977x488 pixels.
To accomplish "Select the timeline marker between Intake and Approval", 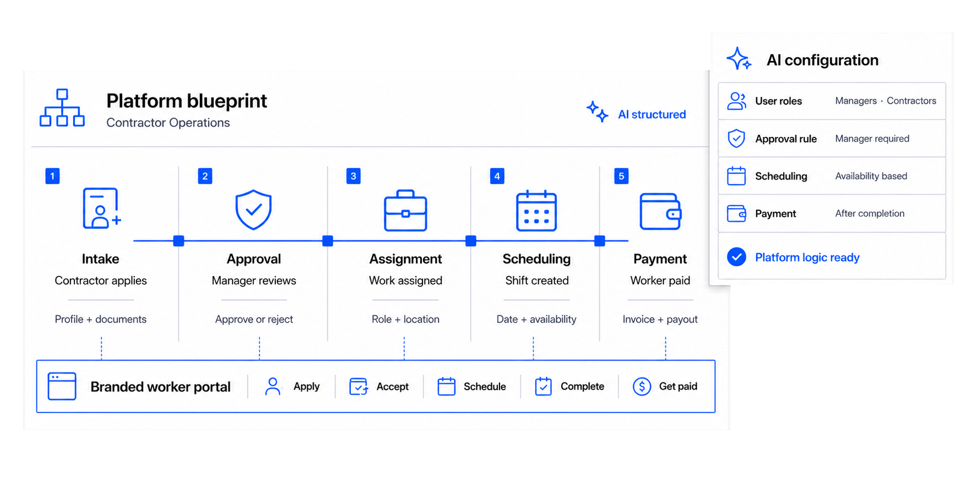I will [178, 240].
